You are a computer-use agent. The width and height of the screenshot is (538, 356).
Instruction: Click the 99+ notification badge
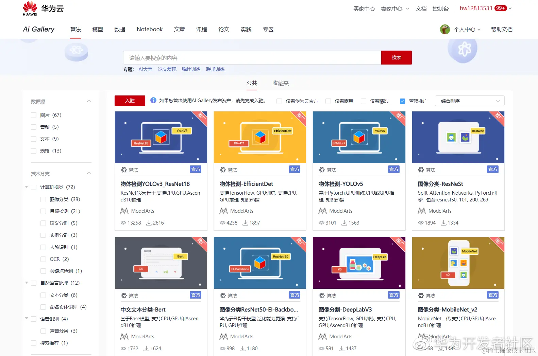pos(501,8)
